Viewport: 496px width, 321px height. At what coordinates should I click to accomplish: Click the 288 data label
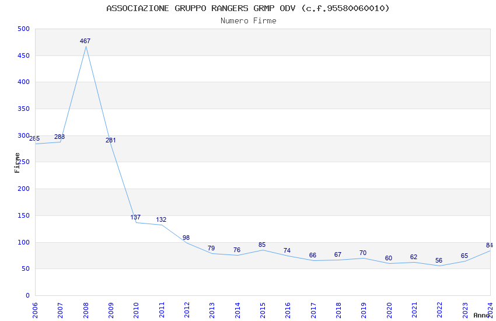[60, 137]
